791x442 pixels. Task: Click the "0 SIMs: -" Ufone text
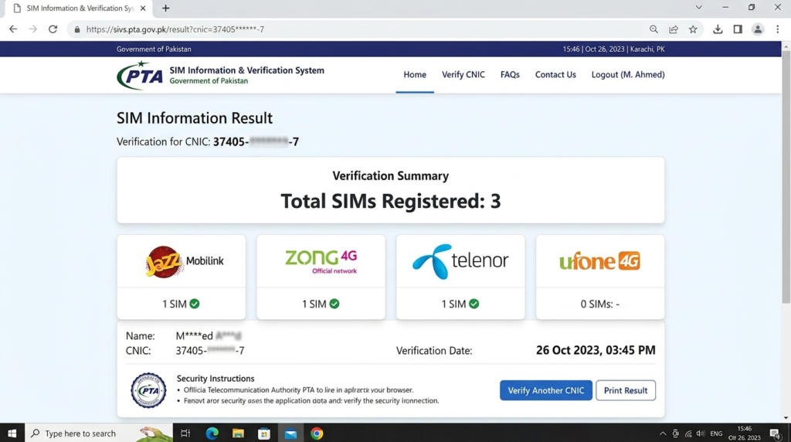coord(599,304)
